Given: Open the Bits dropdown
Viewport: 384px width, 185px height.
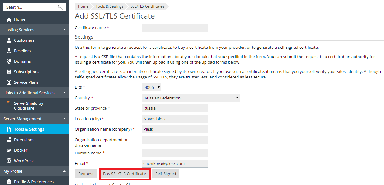Looking at the screenshot, I should tap(151, 87).
